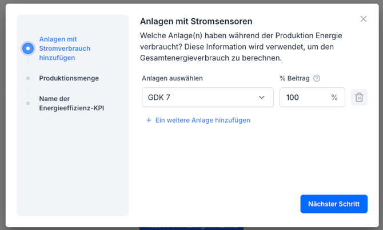Close the dialog with the X icon
Image resolution: width=383 pixels, height=230 pixels.
pos(364,19)
